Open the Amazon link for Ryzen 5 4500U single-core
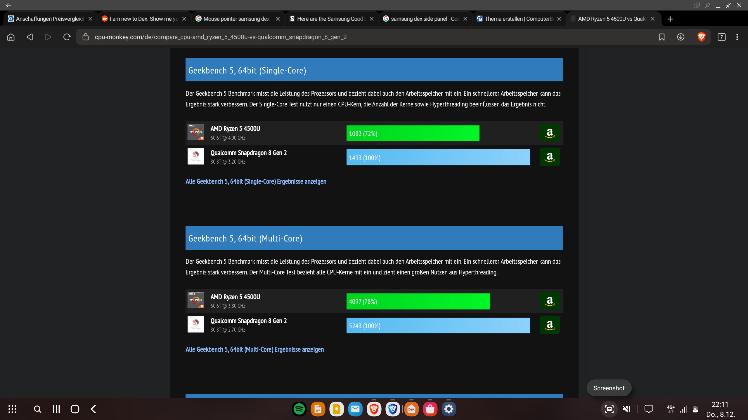Screen dimensions: 748x420 [549, 133]
